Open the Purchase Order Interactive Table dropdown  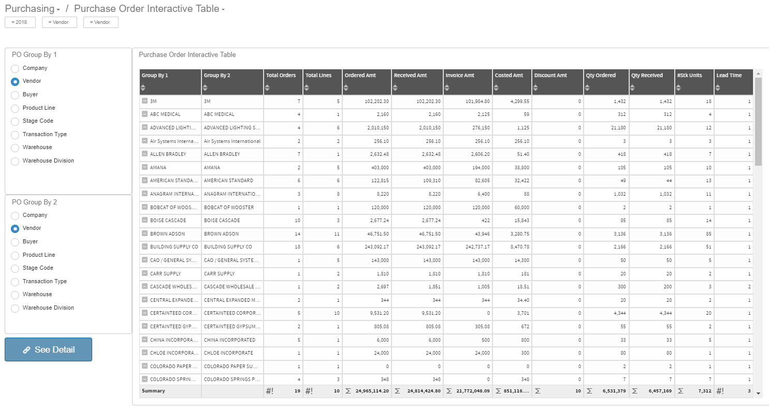pyautogui.click(x=223, y=8)
